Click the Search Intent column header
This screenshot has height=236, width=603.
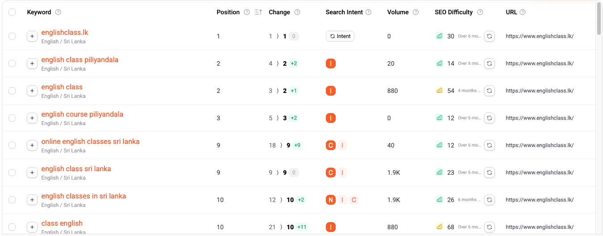point(344,12)
